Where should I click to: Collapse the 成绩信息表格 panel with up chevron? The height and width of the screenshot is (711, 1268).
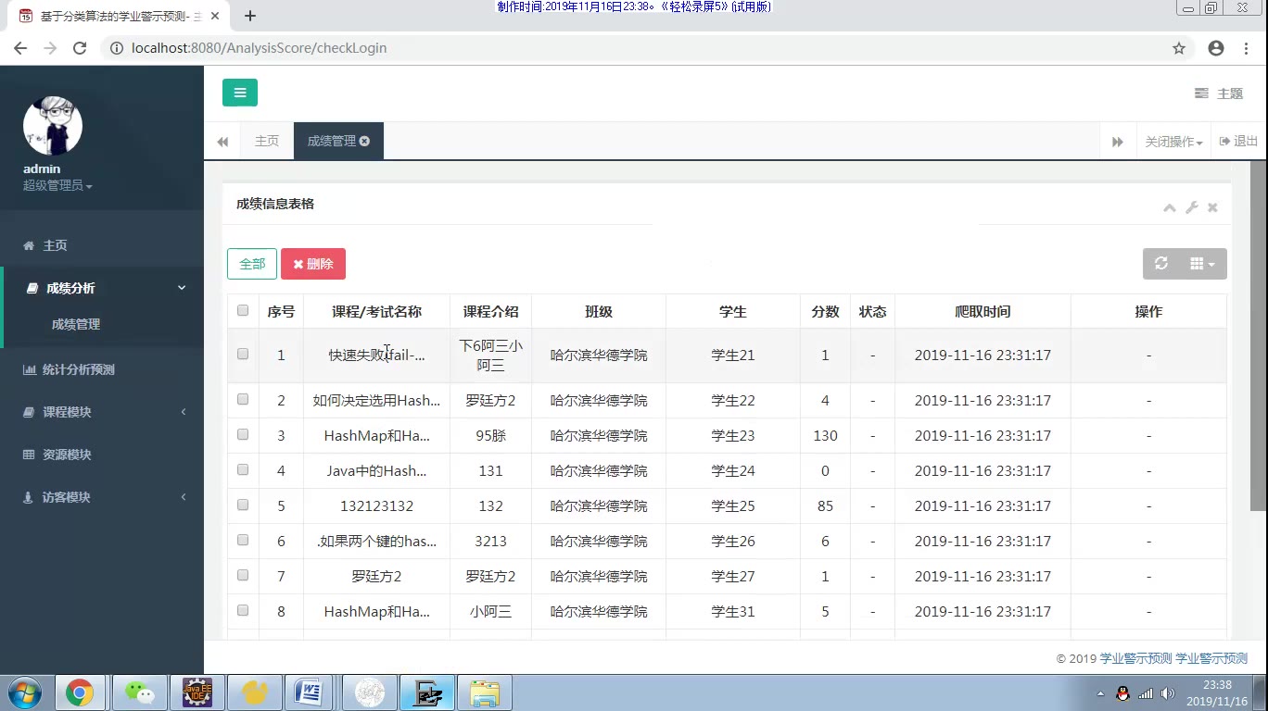tap(1170, 207)
